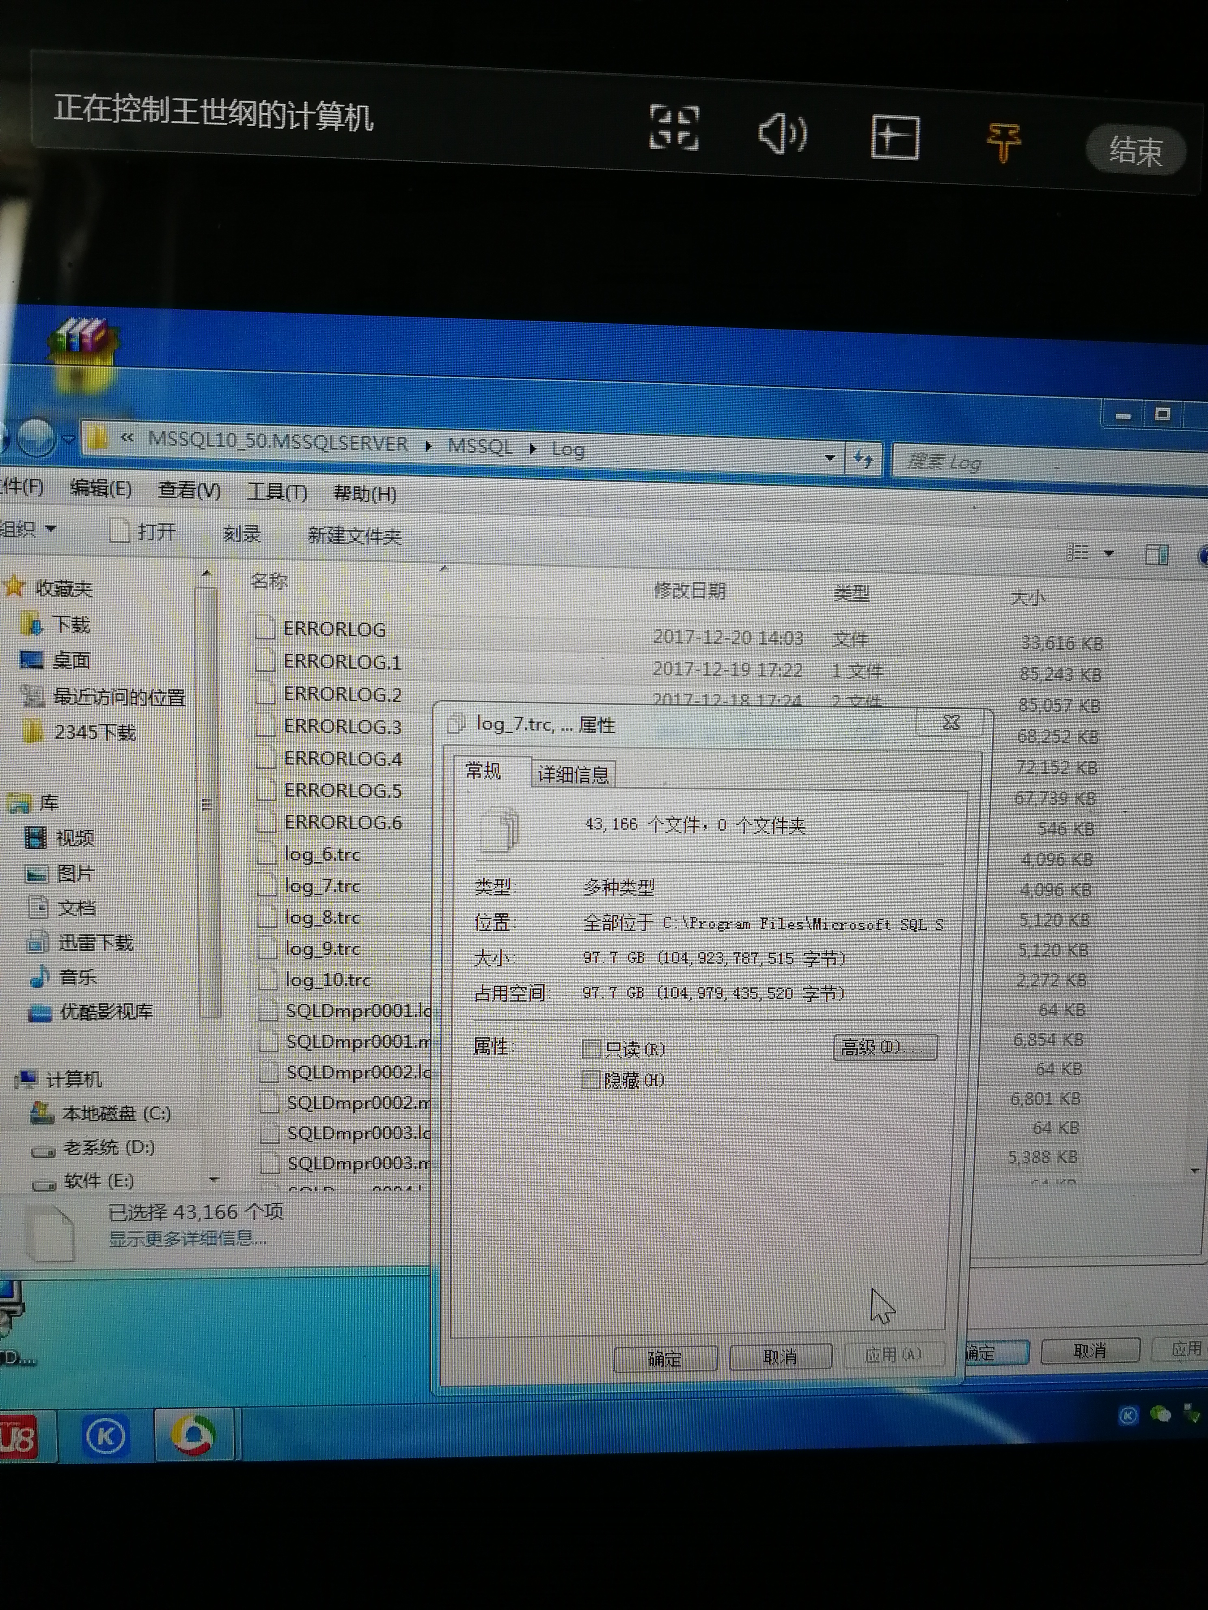The image size is (1208, 1610).
Task: Click the fullscreen icon in remote control bar
Action: [x=673, y=128]
